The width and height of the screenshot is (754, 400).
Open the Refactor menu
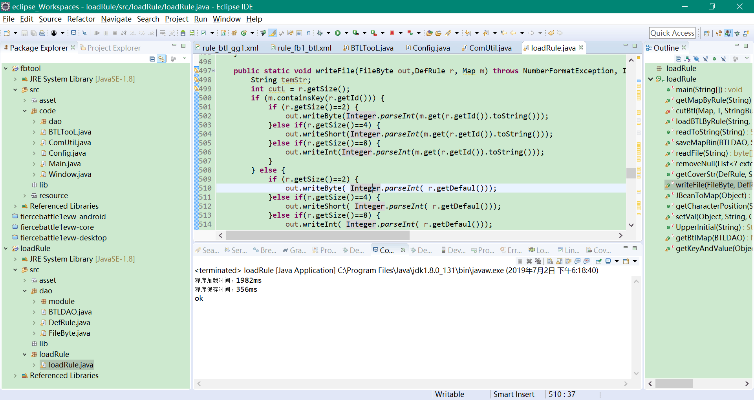81,19
